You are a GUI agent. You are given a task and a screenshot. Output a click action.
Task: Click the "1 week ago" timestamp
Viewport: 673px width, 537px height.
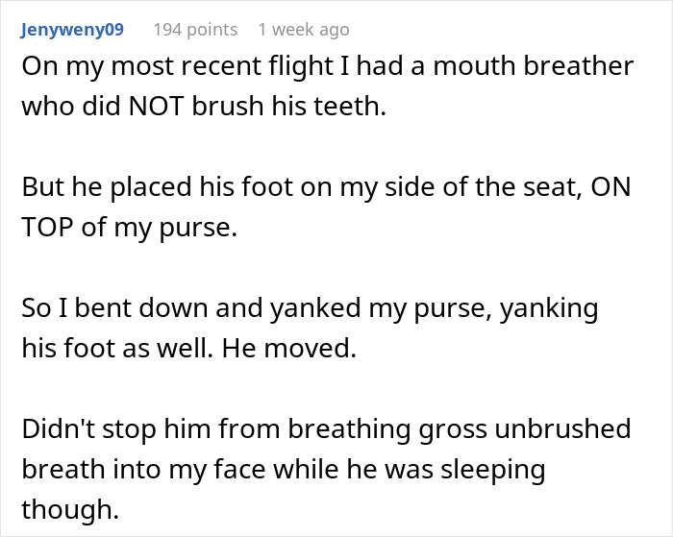coord(303,30)
